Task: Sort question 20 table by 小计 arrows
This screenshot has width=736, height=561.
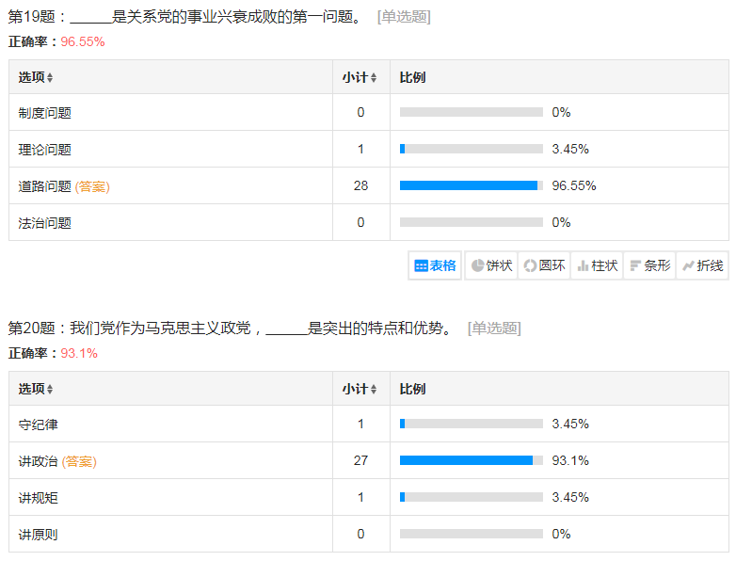Action: click(x=374, y=390)
